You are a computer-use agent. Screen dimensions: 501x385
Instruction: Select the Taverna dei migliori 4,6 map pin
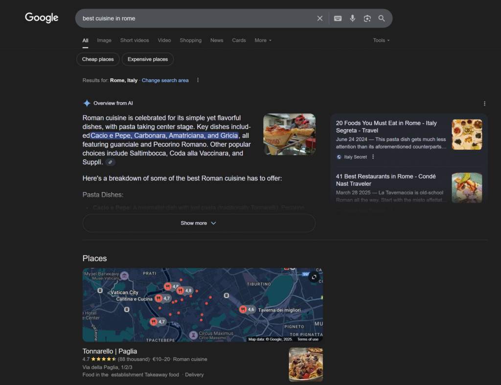tap(247, 309)
